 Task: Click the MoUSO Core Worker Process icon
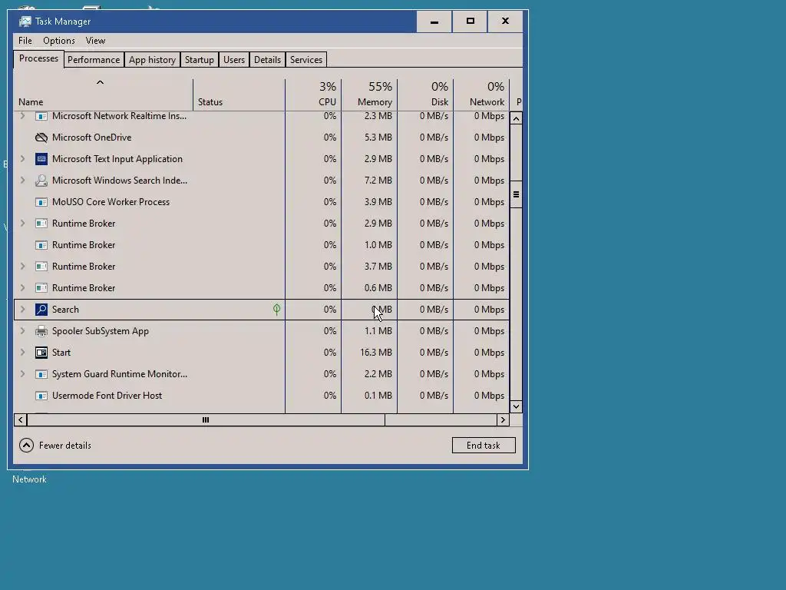pyautogui.click(x=41, y=202)
